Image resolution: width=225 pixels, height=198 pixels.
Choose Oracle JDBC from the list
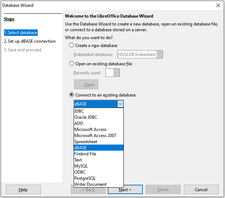(x=99, y=117)
